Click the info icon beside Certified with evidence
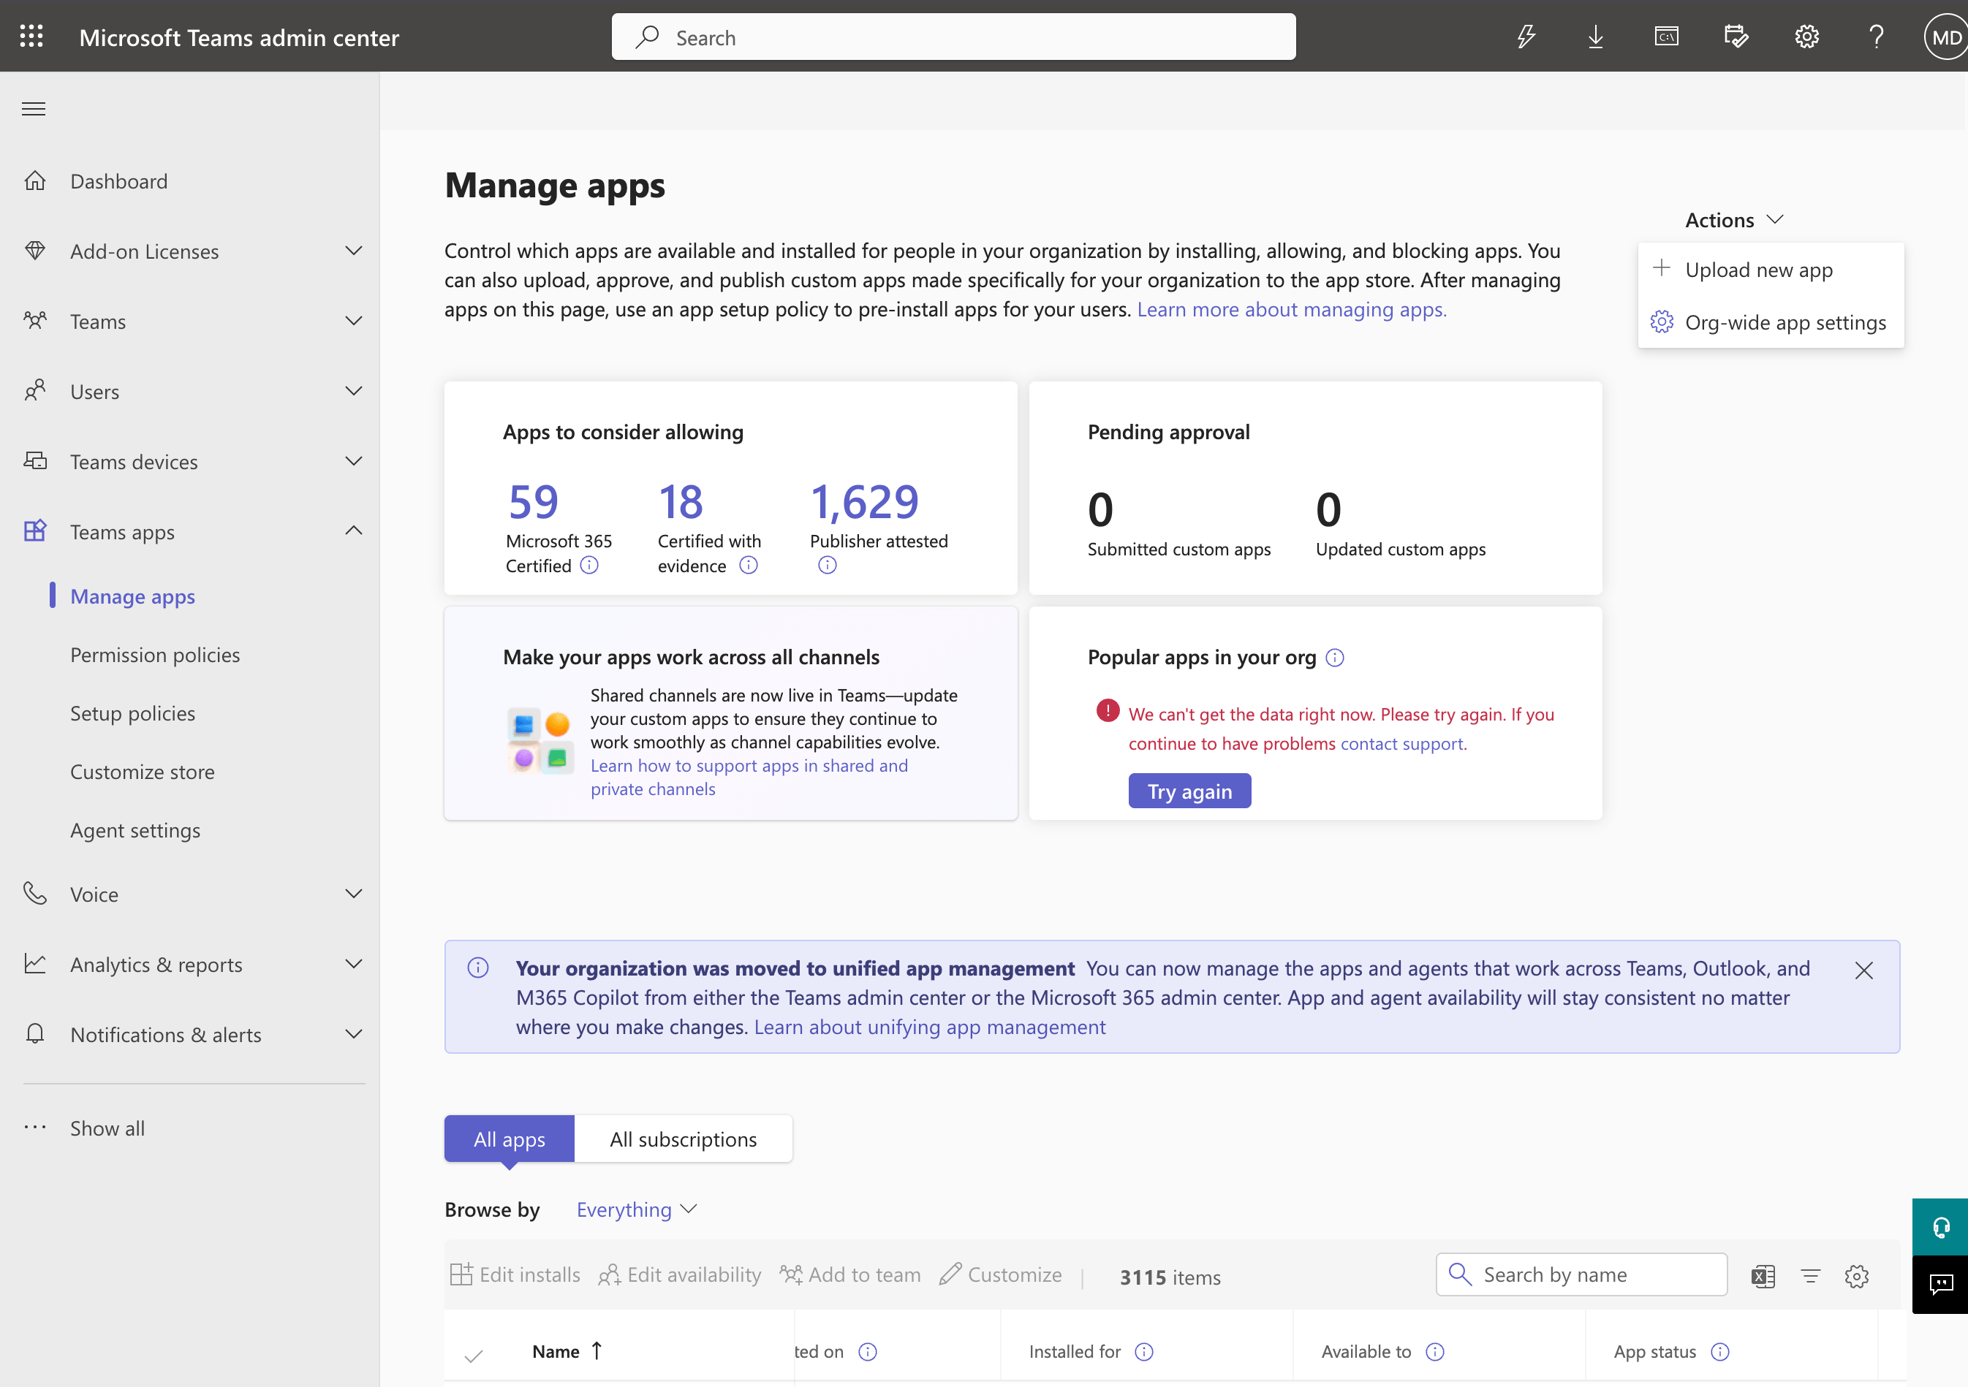1968x1387 pixels. 749,565
